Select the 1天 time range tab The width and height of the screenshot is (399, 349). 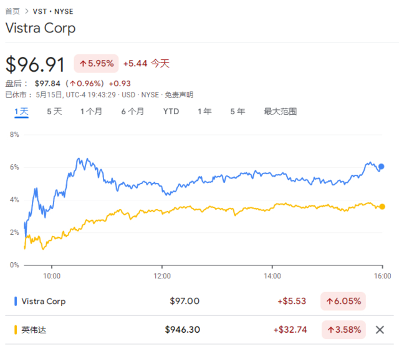(x=21, y=112)
